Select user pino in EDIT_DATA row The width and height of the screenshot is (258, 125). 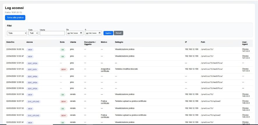click(72, 69)
